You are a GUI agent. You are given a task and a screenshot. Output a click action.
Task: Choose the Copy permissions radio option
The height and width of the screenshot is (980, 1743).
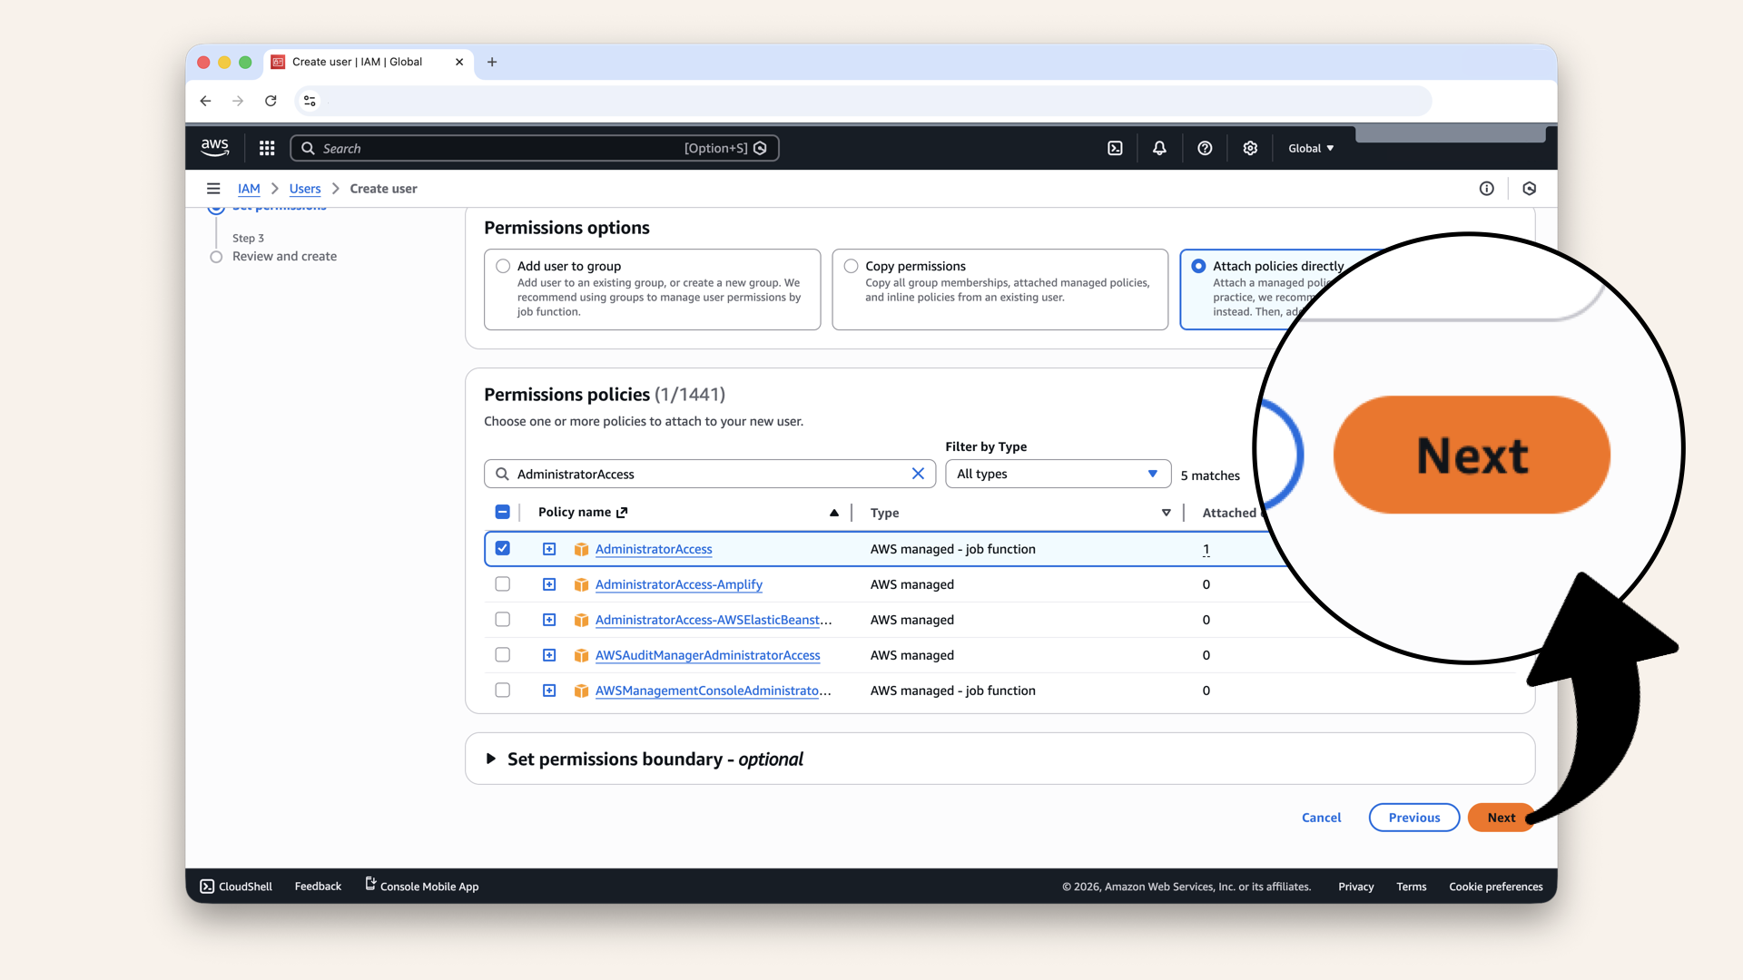pos(851,266)
